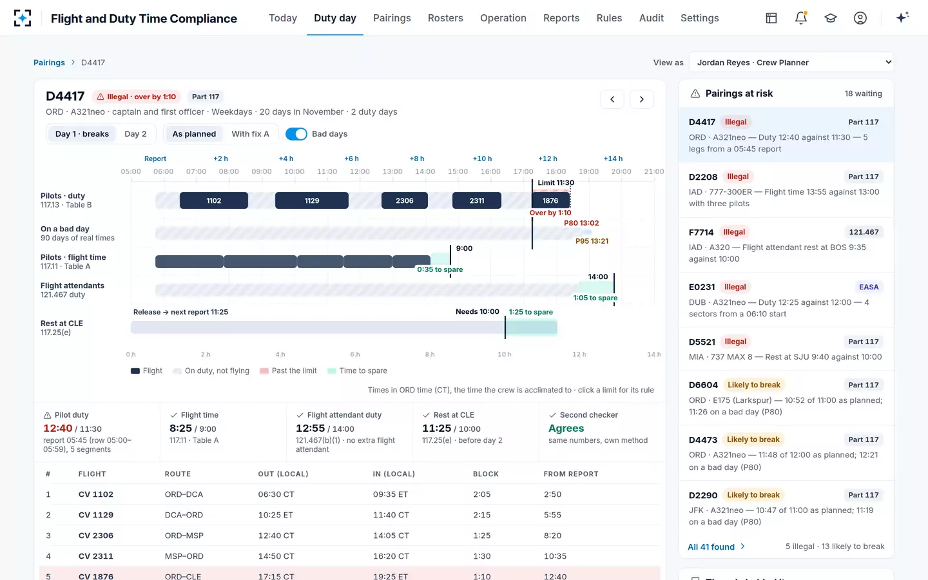Click the Limit 11:30 marker

click(556, 183)
